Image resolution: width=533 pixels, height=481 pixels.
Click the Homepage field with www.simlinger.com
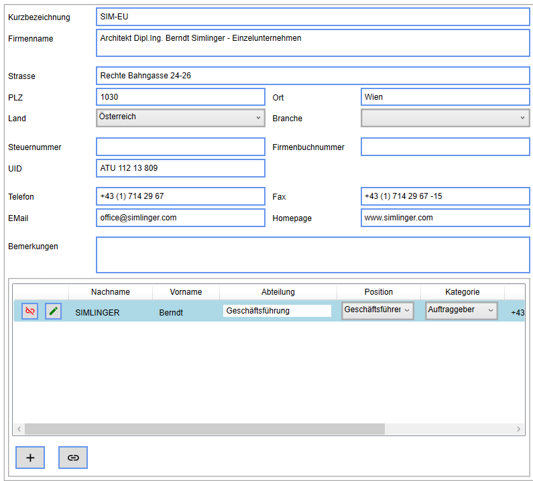(445, 218)
